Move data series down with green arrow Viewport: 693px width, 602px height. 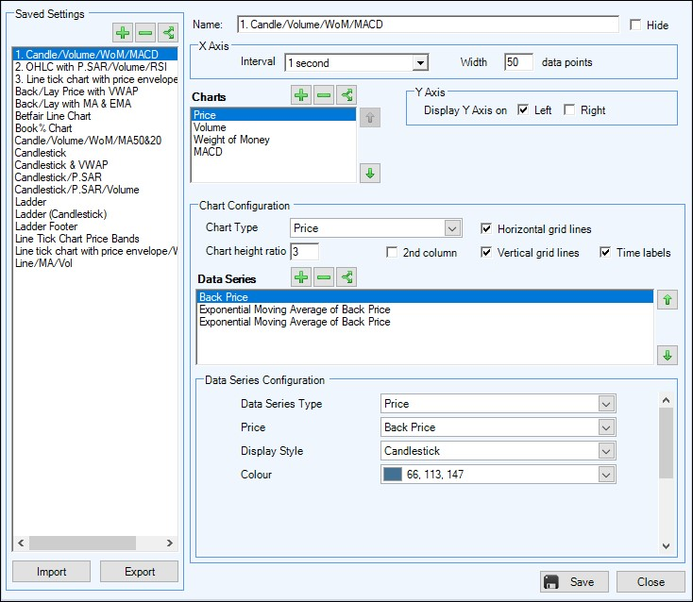(668, 355)
